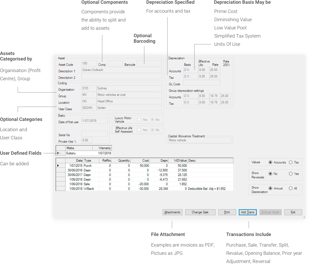
Task: Open Change Sale dialog button
Action: (x=200, y=212)
